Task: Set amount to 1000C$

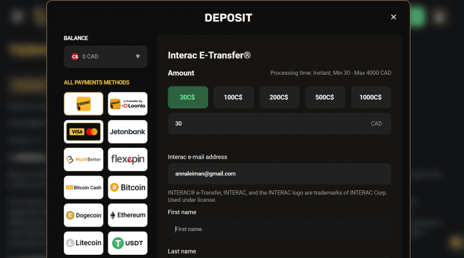Action: [x=371, y=97]
